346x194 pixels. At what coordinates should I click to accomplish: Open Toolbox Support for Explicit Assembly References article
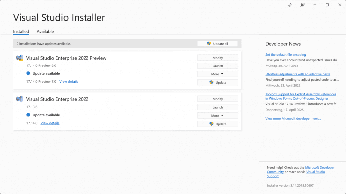(301, 96)
